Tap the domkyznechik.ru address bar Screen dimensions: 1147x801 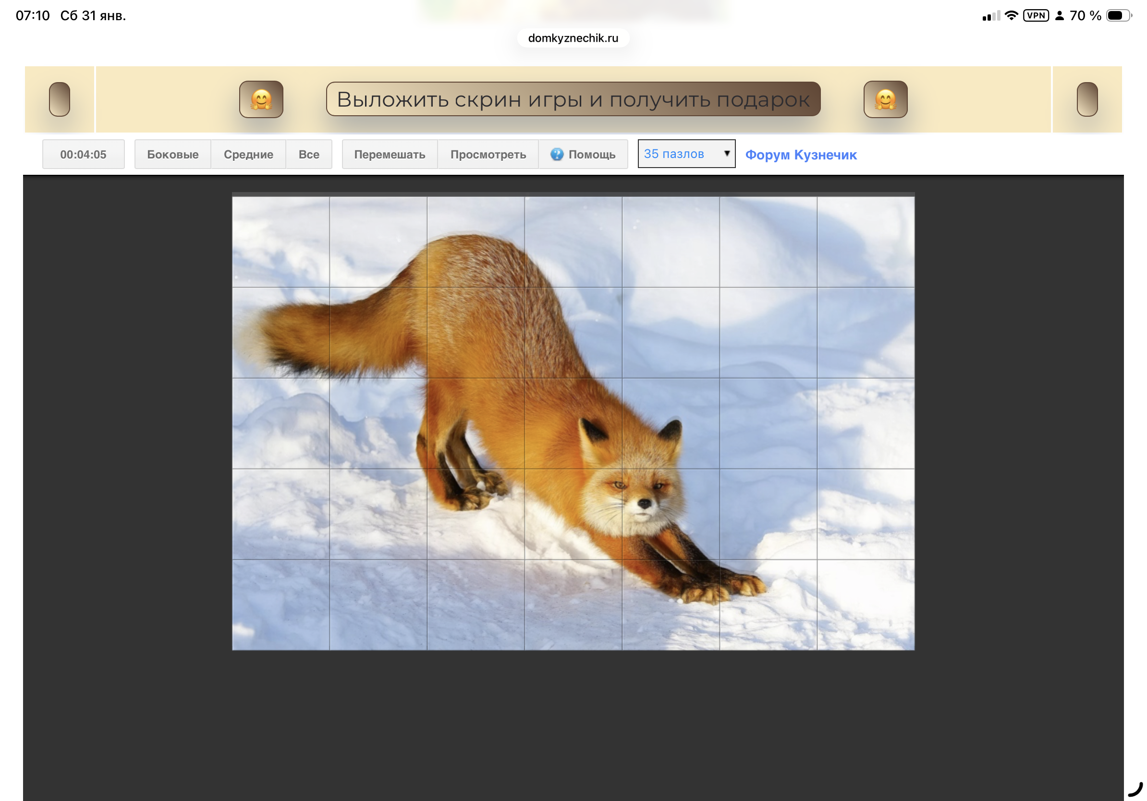[x=573, y=38]
